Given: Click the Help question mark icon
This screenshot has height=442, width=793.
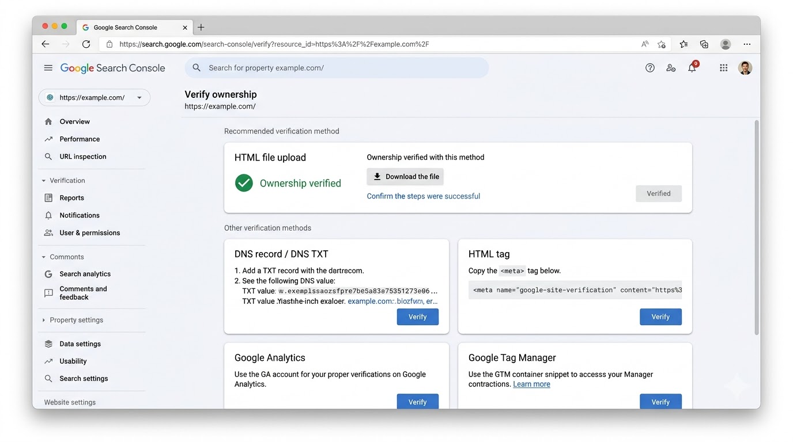Looking at the screenshot, I should pos(650,68).
